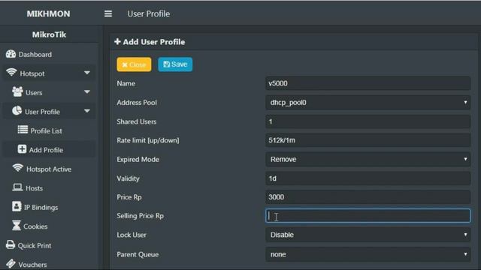481x270 pixels.
Task: Select the Users group icon
Action: coord(17,91)
